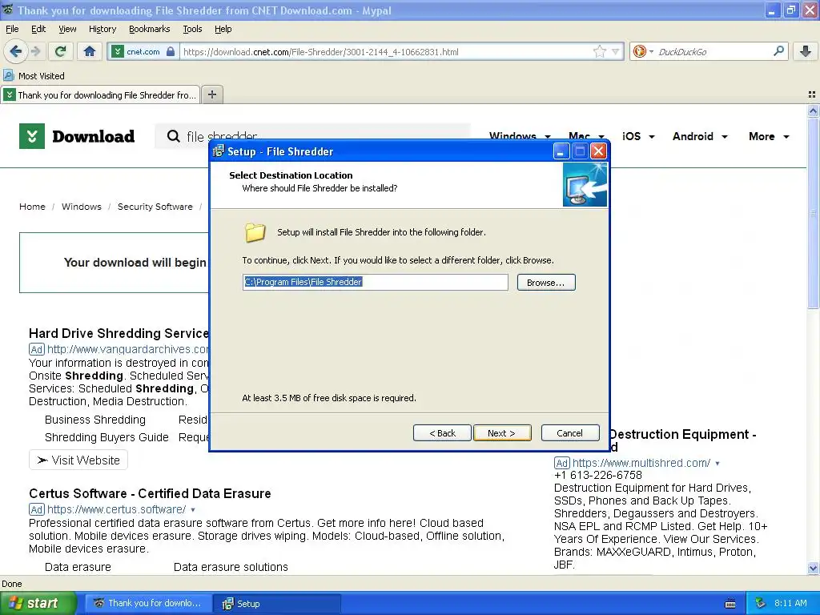The height and width of the screenshot is (615, 820).
Task: Open the Most Visited bookmarks folder
Action: 34,76
